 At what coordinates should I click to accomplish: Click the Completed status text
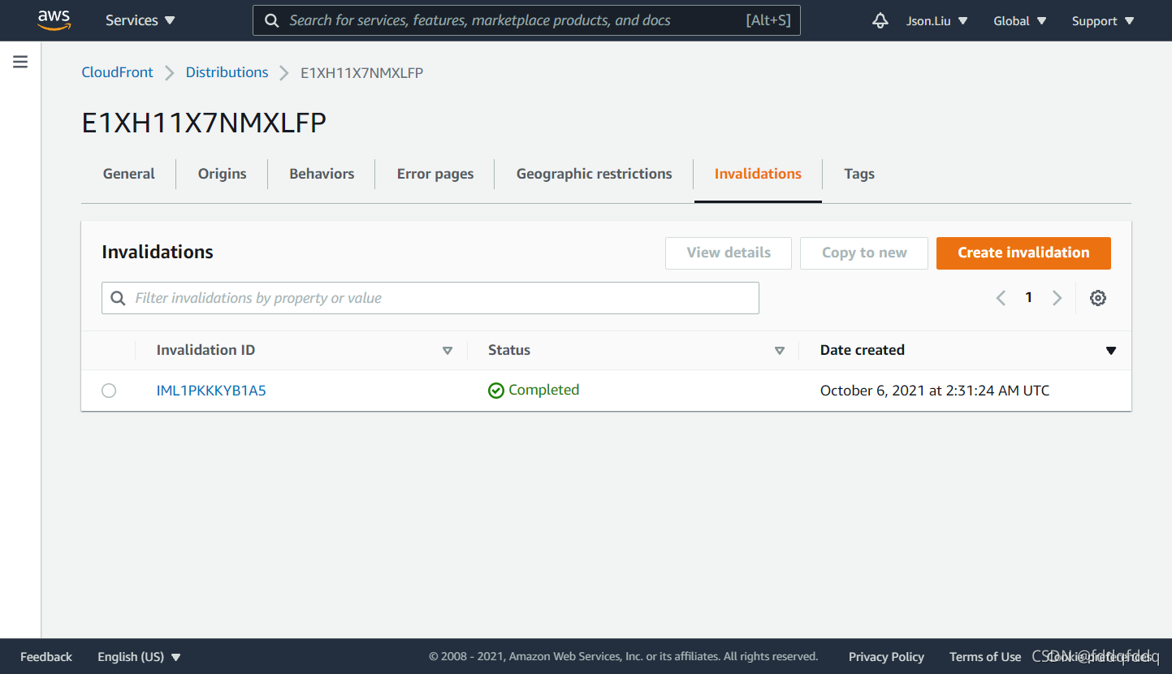tap(543, 390)
